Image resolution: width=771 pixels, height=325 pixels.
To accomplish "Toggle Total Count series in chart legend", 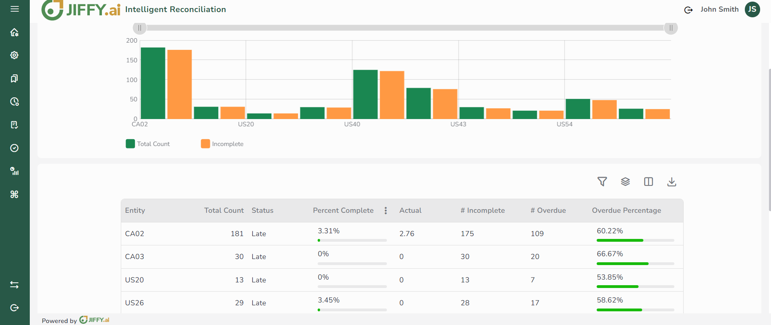I will [148, 144].
